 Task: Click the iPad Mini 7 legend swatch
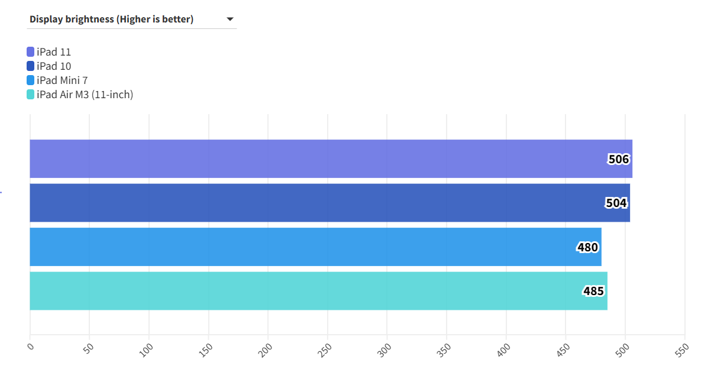31,80
